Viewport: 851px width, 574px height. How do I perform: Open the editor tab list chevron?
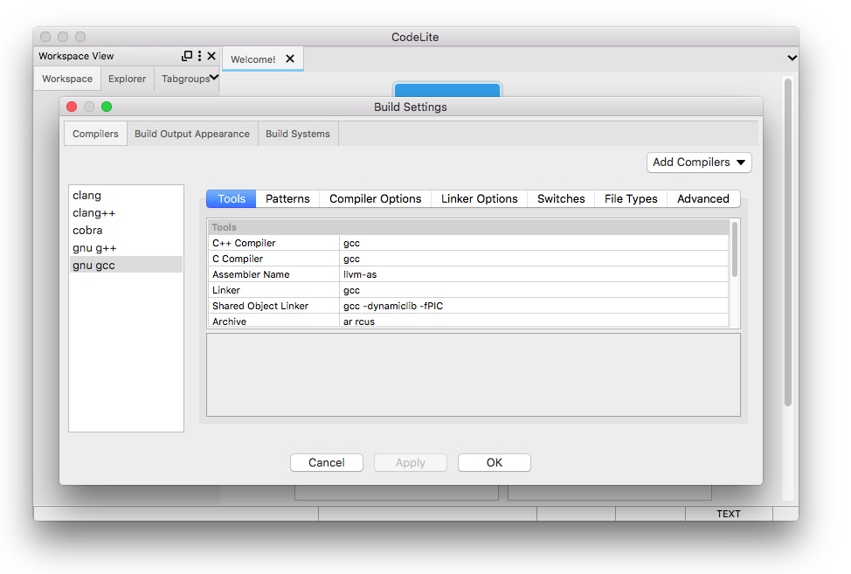point(792,58)
